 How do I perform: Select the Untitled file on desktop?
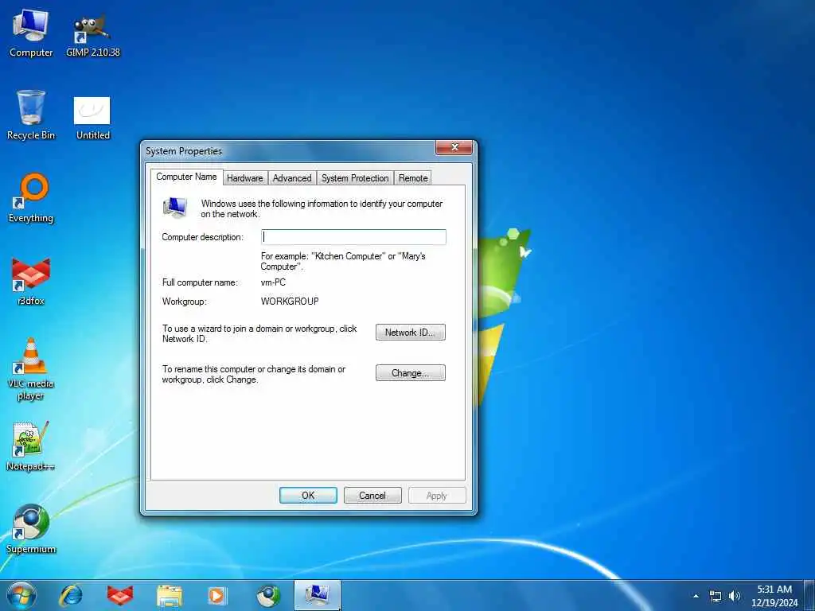[x=92, y=119]
